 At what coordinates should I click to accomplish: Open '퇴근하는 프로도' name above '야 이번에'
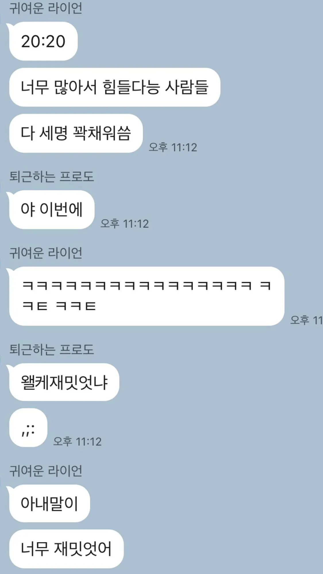coord(52,176)
